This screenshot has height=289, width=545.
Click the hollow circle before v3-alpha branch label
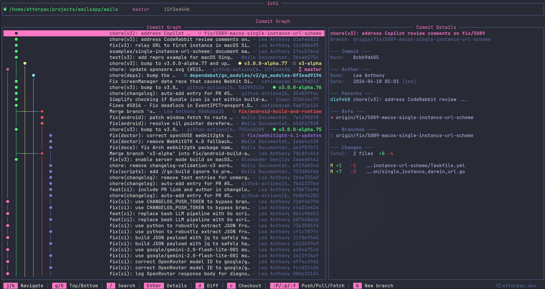(294, 63)
